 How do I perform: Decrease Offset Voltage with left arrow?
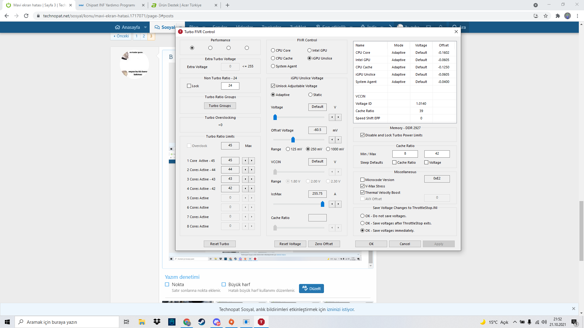point(332,140)
